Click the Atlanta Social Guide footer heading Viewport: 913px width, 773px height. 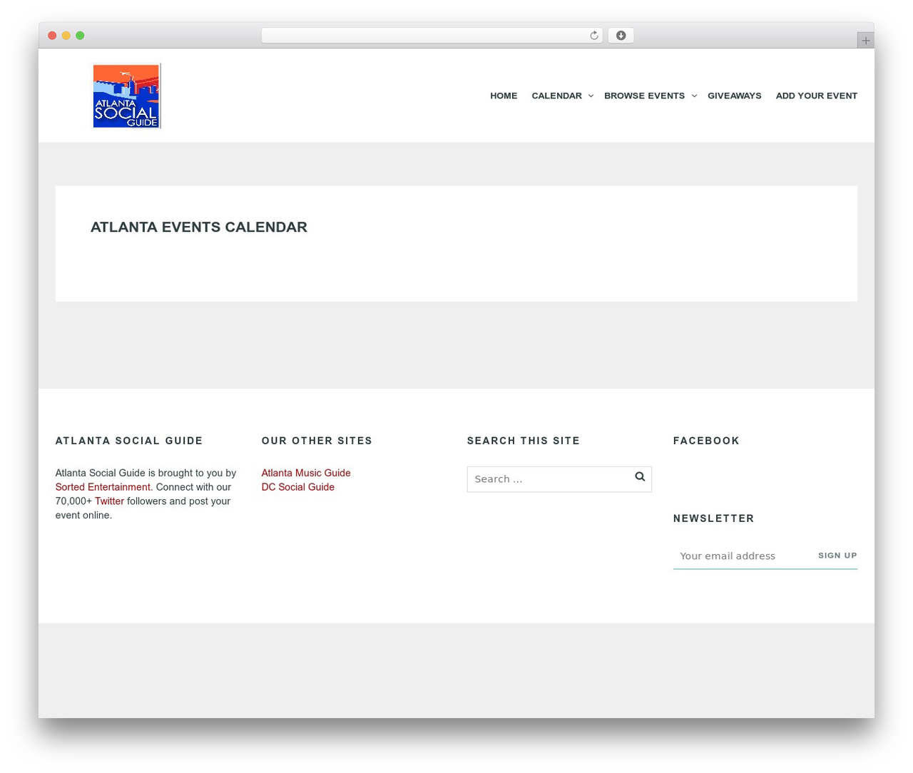(x=129, y=441)
